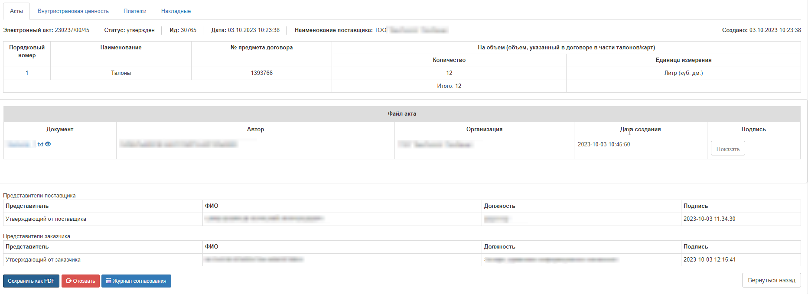This screenshot has width=808, height=294.
Task: Click the Дата создания column header
Action: [x=640, y=129]
